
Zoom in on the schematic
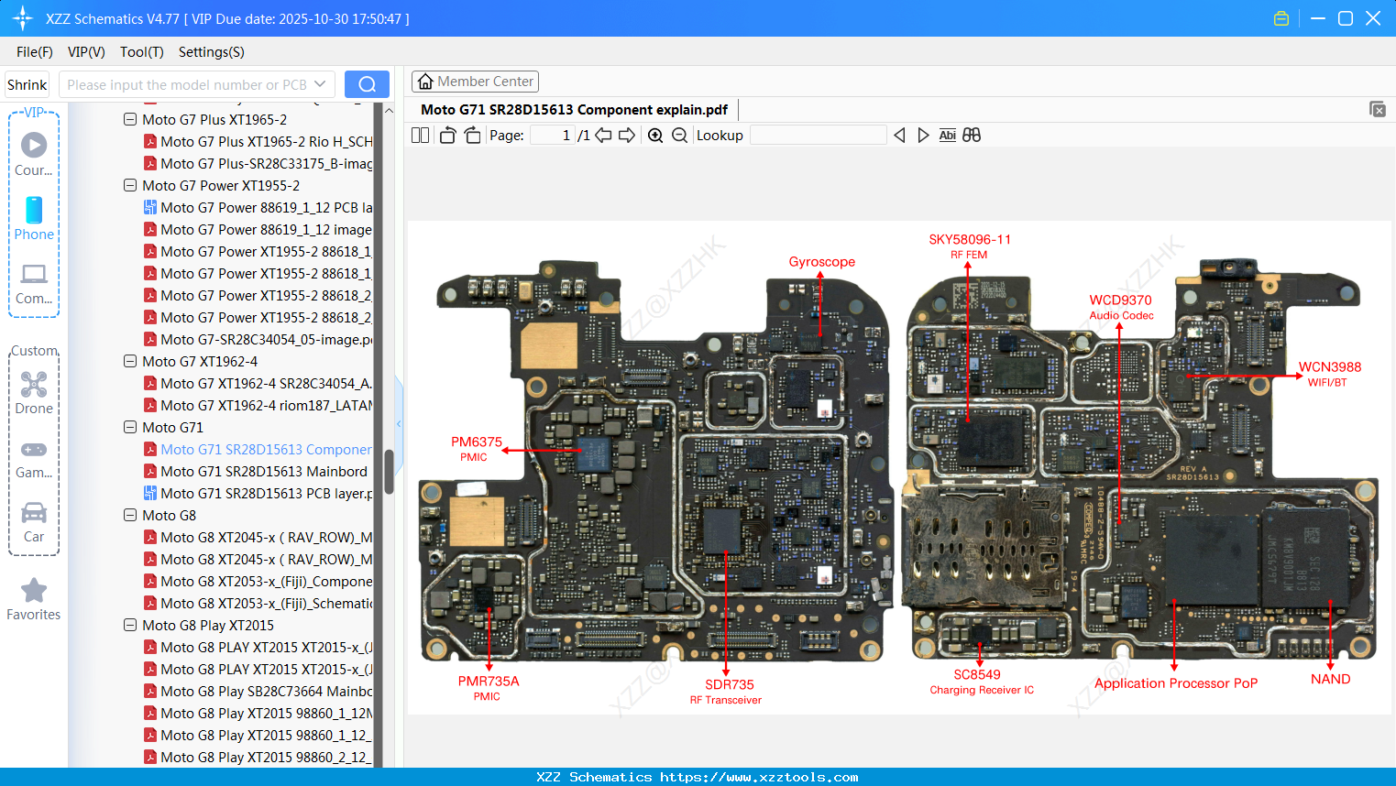tap(655, 135)
